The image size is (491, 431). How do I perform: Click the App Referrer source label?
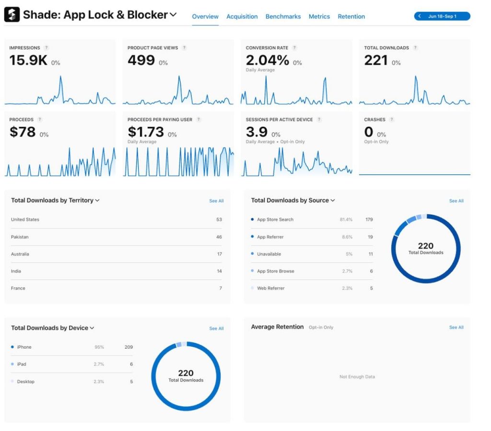pyautogui.click(x=270, y=237)
